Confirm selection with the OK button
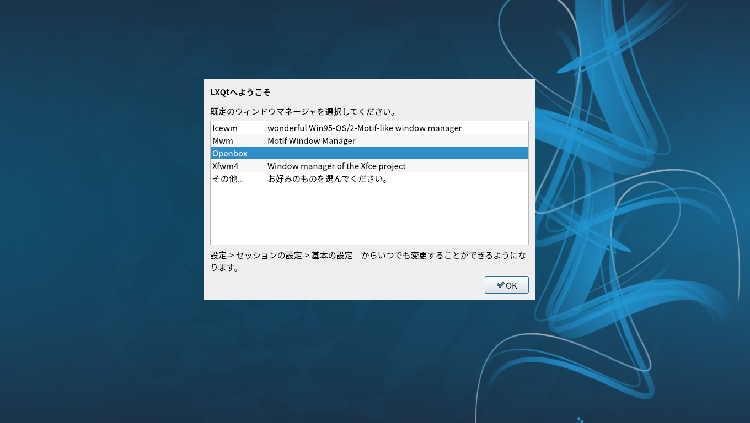 (x=506, y=285)
